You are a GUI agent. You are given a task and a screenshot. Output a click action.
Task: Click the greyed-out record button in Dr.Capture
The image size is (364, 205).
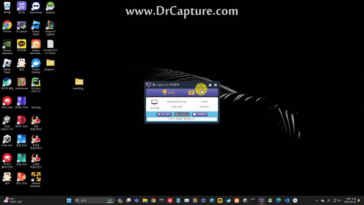tap(182, 114)
